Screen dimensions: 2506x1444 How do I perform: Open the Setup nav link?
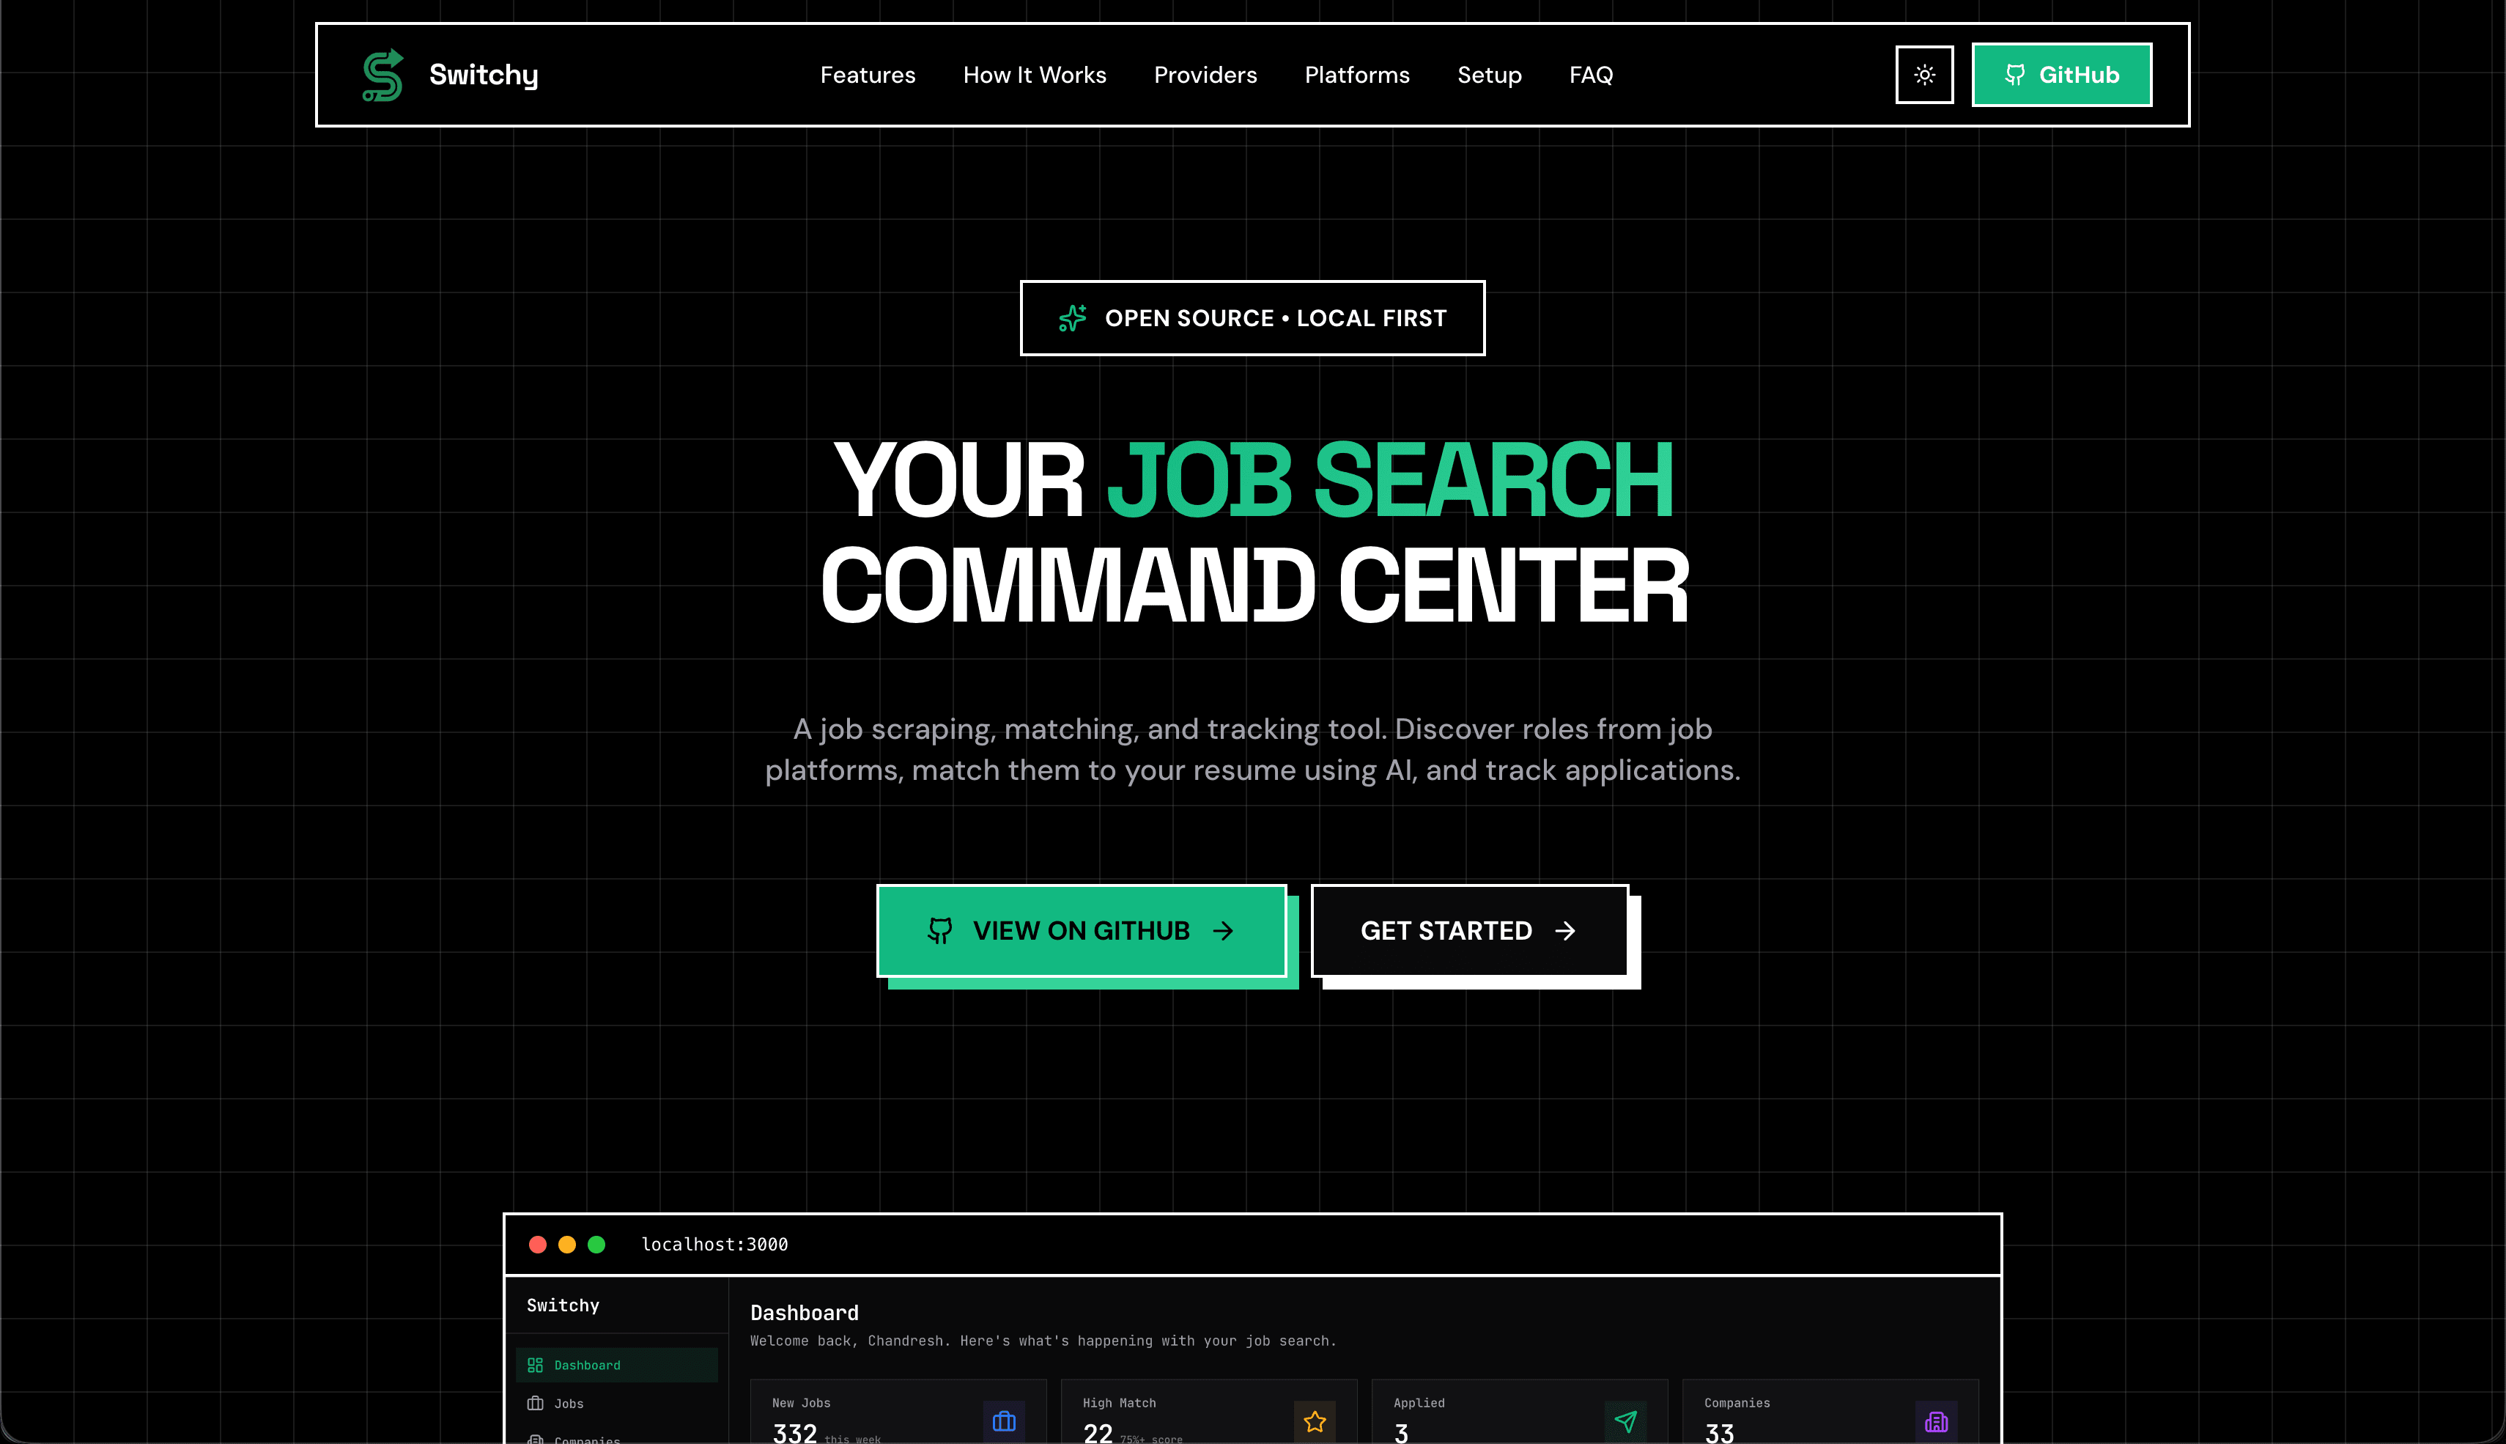coord(1489,75)
